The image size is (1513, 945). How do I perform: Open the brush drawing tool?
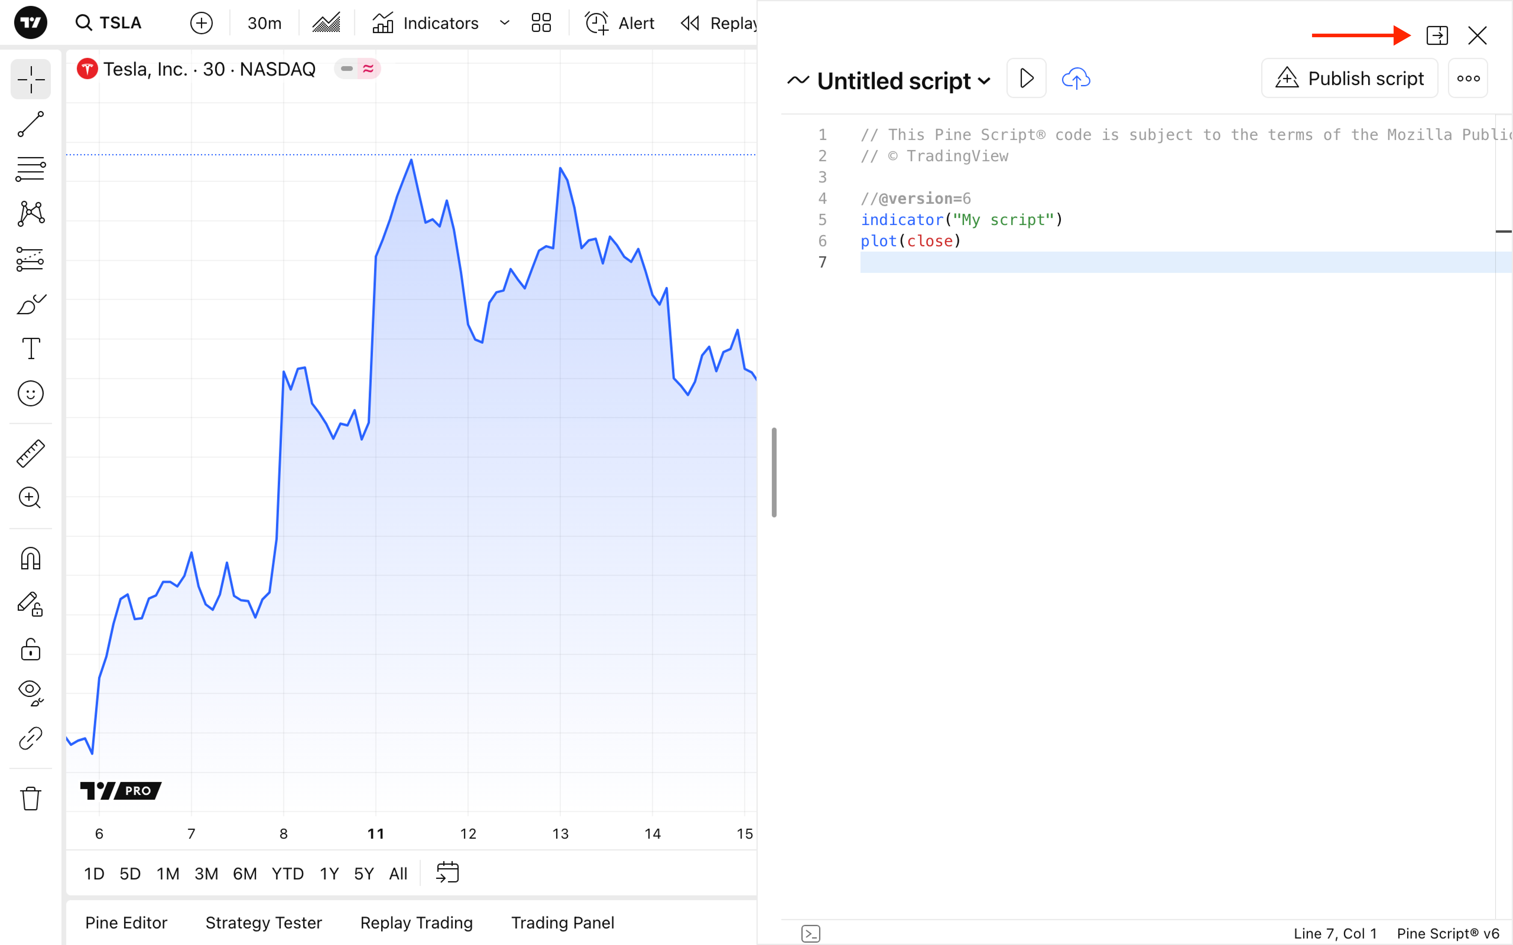(30, 304)
